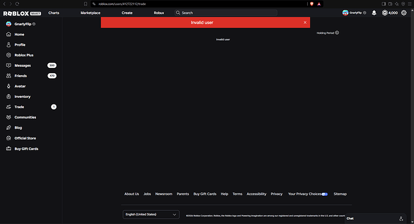The height and width of the screenshot is (224, 414).
Task: Click the Friends 470 count badge
Action: click(52, 76)
